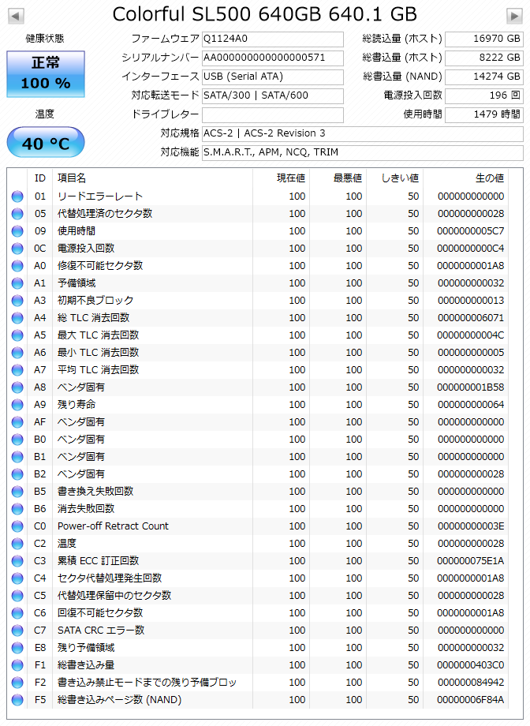Click the health status 正常 100 % button

click(x=46, y=74)
